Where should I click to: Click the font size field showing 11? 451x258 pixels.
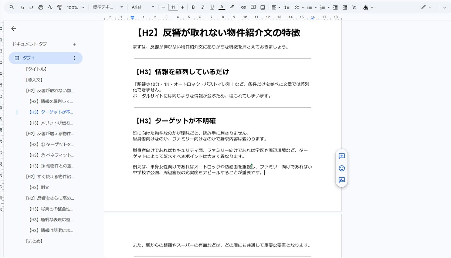pyautogui.click(x=173, y=7)
